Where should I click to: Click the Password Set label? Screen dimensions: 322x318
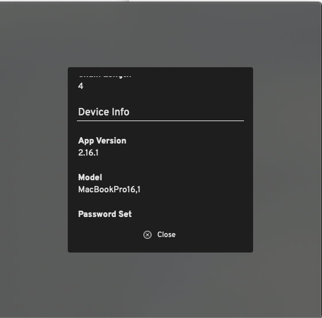tap(104, 214)
